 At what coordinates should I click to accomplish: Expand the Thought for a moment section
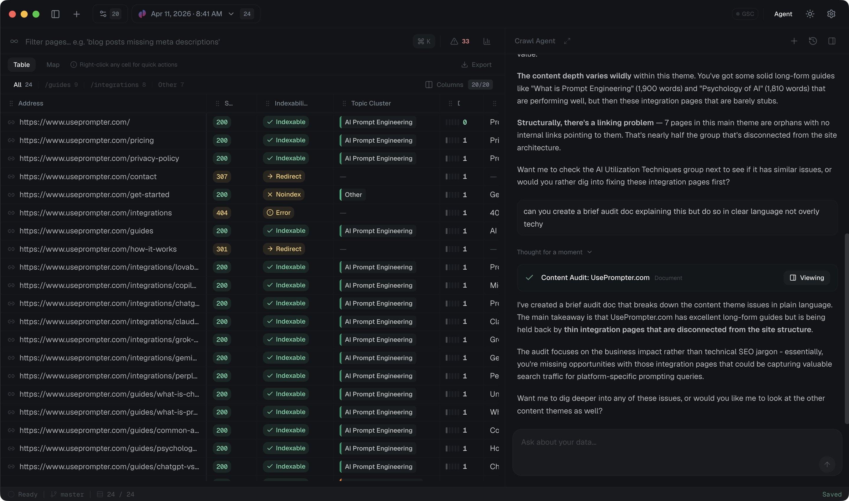point(554,252)
